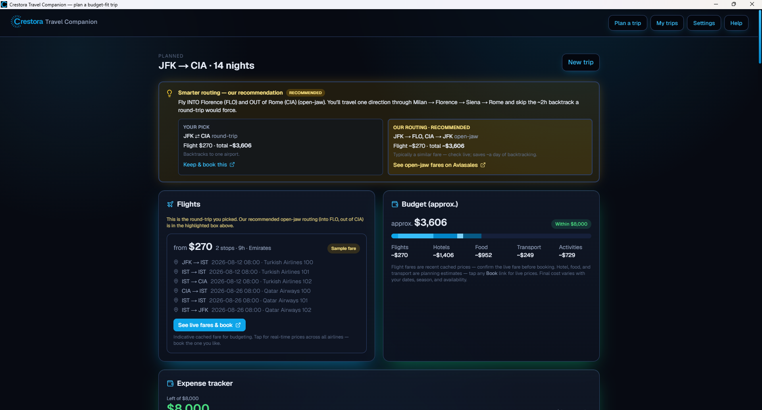Click the lightbulb recommendation icon
This screenshot has height=410, width=762.
(169, 93)
